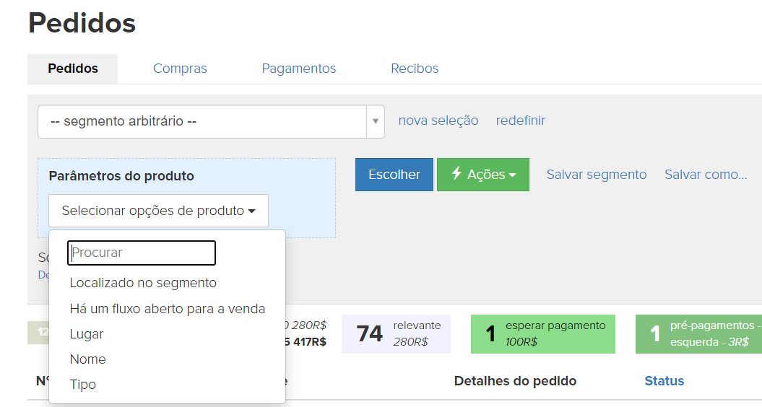The width and height of the screenshot is (762, 407).
Task: Switch to the Pedidos tab
Action: (73, 69)
